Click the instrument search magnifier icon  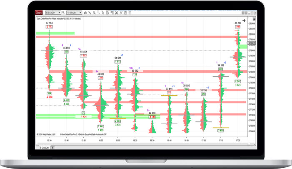point(63,13)
